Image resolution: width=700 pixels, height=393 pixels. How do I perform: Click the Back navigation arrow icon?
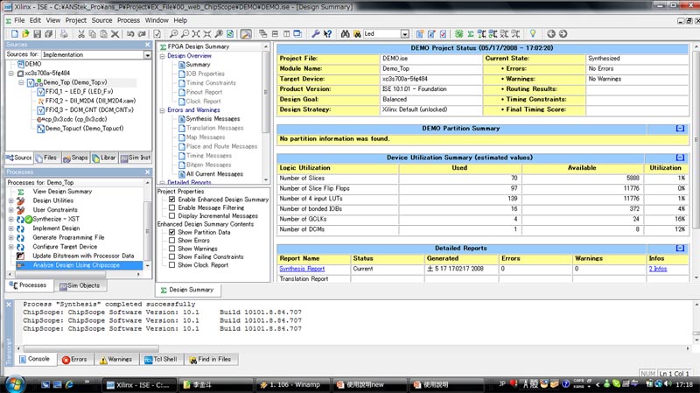coord(551,34)
